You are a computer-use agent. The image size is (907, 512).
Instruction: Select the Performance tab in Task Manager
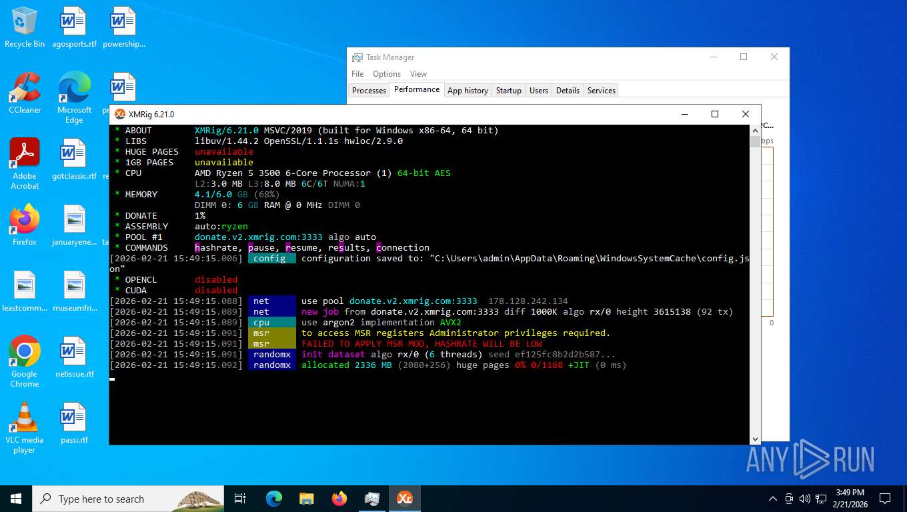point(417,89)
